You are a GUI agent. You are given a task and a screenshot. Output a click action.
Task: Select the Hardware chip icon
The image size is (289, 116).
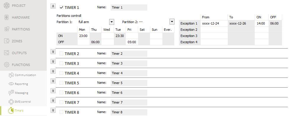coord(7,17)
